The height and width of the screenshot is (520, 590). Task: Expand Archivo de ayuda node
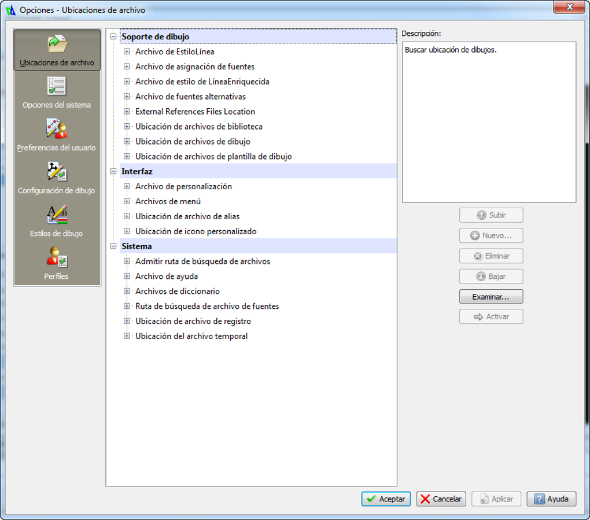[x=127, y=276]
